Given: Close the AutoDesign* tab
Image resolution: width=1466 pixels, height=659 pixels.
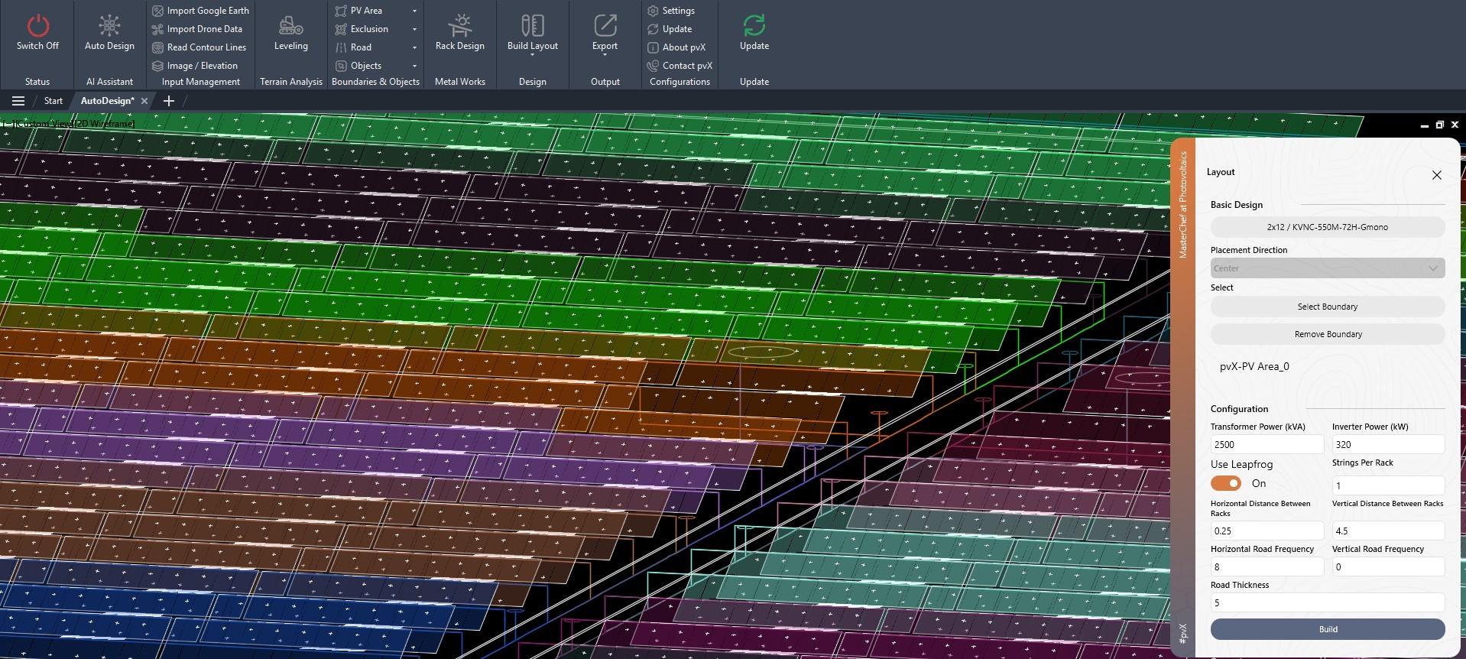Looking at the screenshot, I should 144,101.
